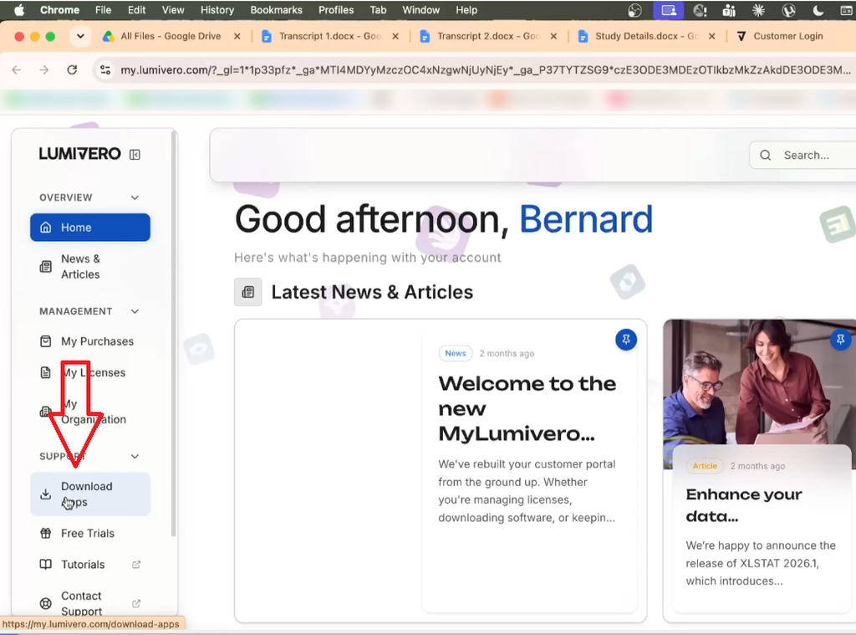
Task: Switch to Study Details.docx tab
Action: pos(646,36)
